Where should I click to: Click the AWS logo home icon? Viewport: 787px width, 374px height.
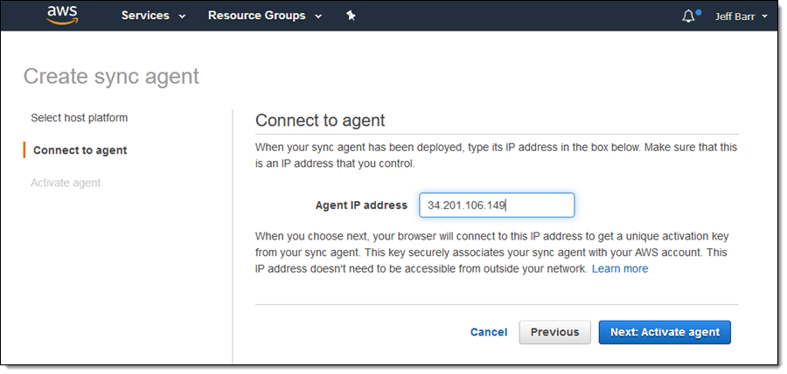63,15
